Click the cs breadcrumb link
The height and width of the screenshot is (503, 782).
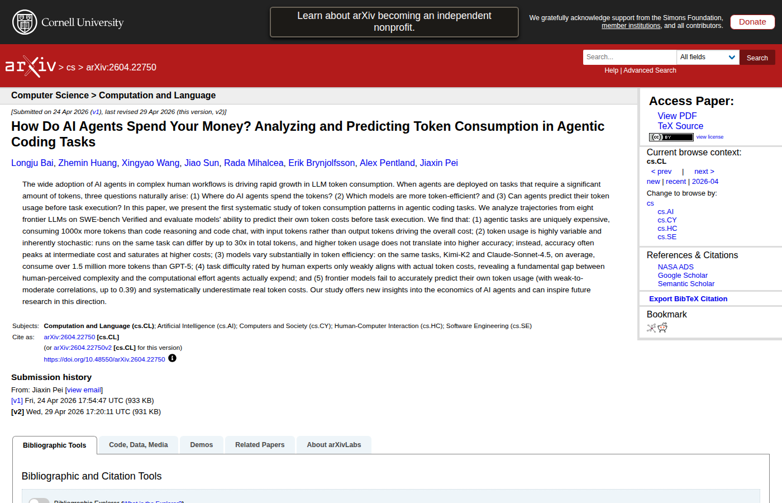coord(71,68)
